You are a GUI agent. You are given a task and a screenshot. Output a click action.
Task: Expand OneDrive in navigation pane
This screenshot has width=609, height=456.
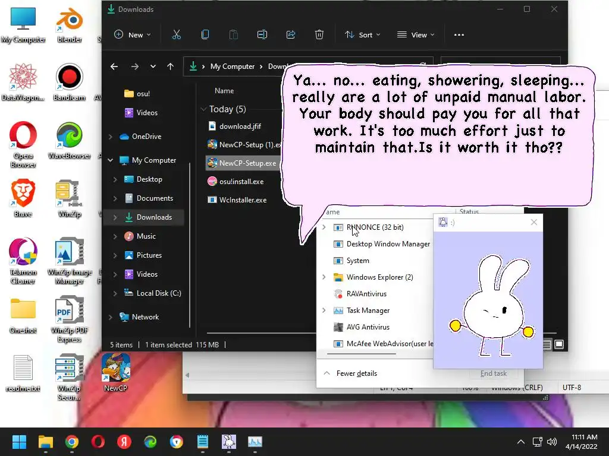click(x=111, y=137)
